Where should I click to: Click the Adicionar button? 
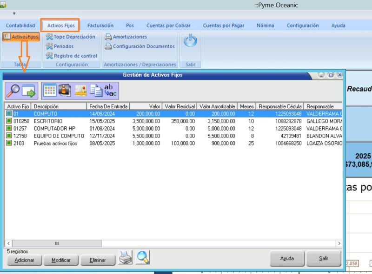coord(24,260)
